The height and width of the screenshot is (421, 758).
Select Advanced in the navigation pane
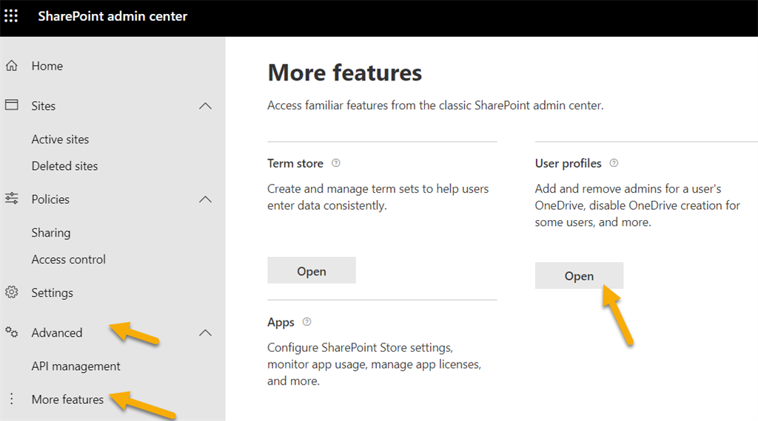pos(57,333)
